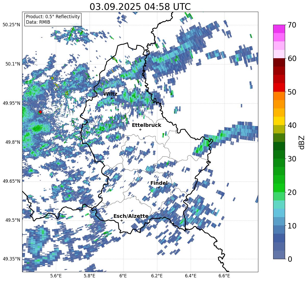
Task: Click the 5.8°E longitude label
Action: 89,276
